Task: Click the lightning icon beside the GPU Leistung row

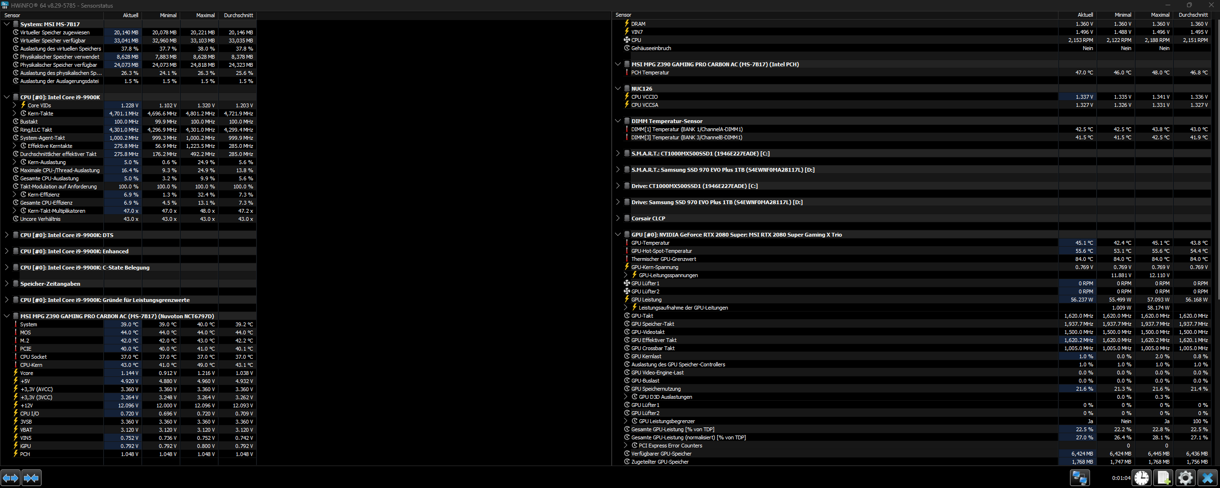Action: (x=626, y=300)
